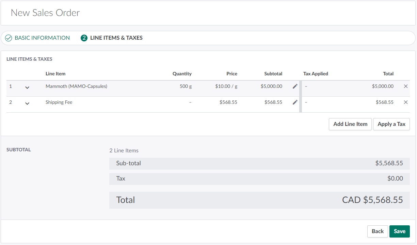417x245 pixels.
Task: Go to the Basic Information step
Action: tap(42, 38)
